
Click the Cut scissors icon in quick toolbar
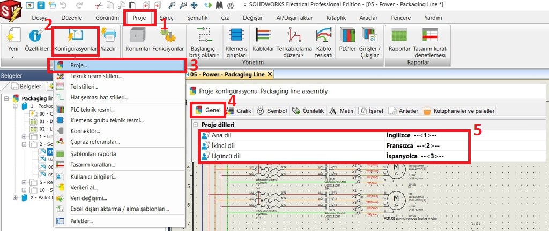point(99,5)
